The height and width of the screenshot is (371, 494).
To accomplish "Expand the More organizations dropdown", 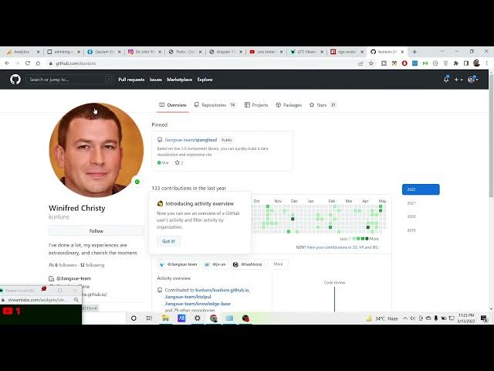I will coord(278,264).
